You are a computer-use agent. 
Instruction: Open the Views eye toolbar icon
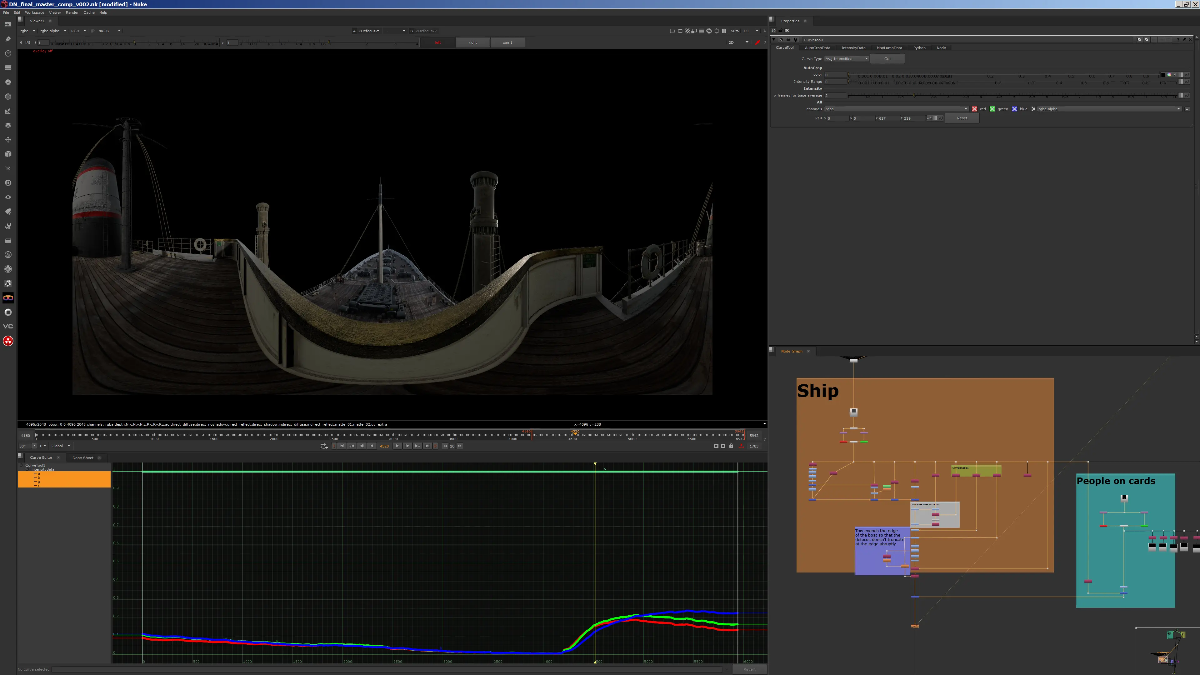point(8,197)
